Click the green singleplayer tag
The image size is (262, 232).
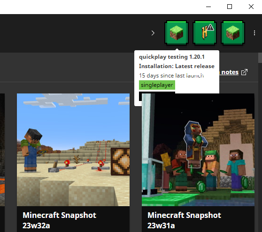157,85
